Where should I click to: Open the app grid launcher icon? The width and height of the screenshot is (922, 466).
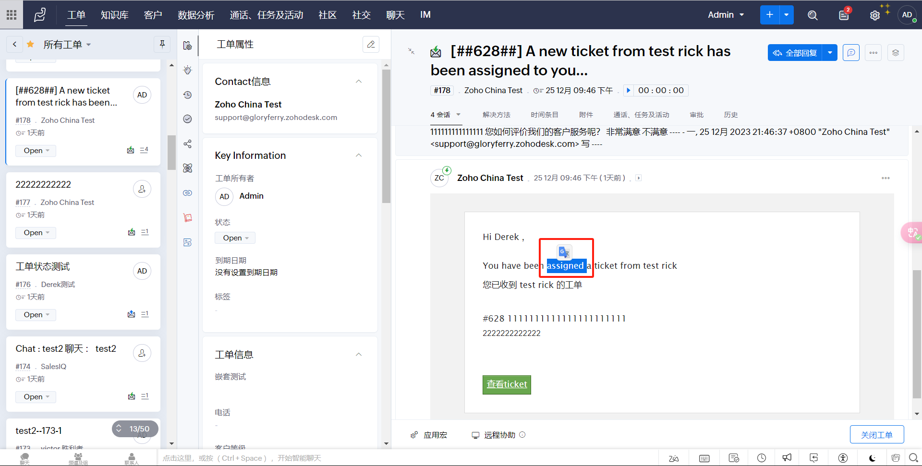(12, 15)
